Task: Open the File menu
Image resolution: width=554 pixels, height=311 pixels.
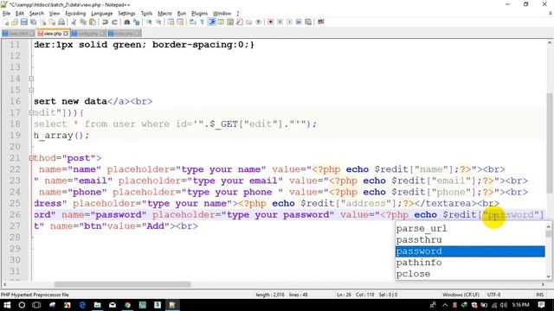Action: 6,14
